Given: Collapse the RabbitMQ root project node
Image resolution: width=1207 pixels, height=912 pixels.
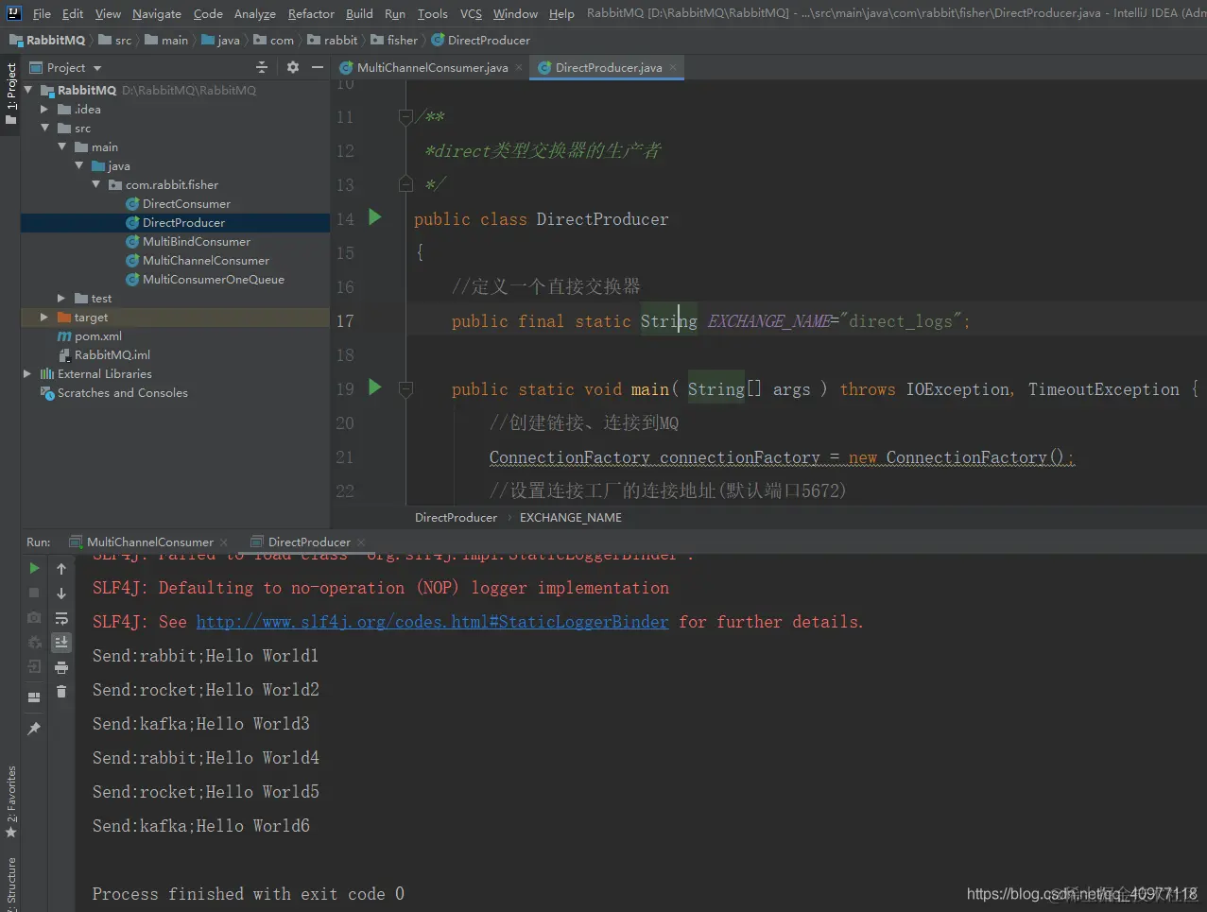Looking at the screenshot, I should click(x=27, y=90).
